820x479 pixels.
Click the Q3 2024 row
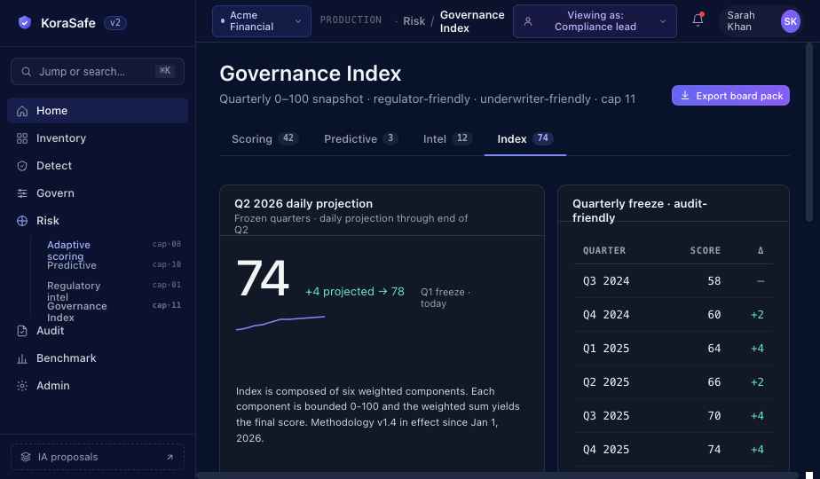pos(674,281)
